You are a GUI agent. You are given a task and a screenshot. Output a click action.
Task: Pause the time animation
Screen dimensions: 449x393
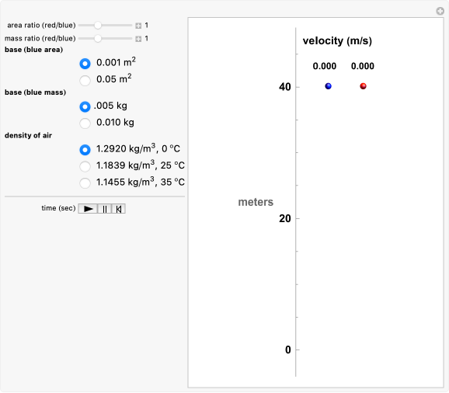[105, 209]
